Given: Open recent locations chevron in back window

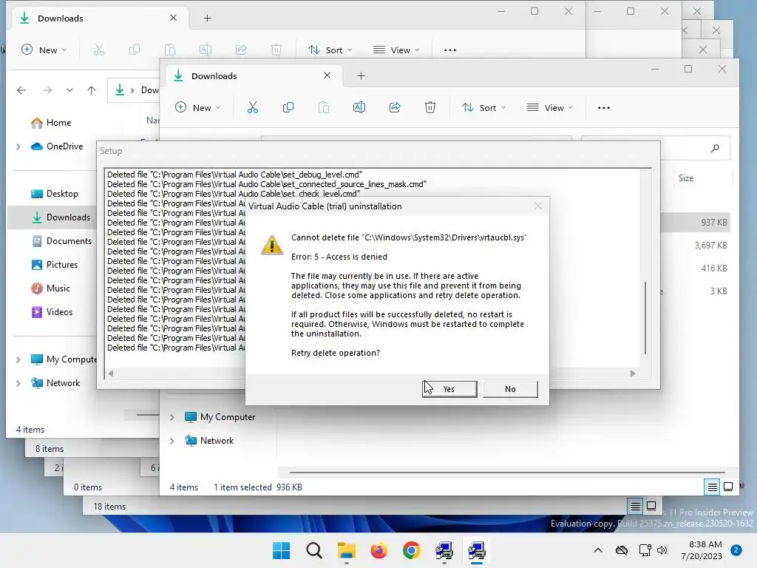Looking at the screenshot, I should coord(69,90).
